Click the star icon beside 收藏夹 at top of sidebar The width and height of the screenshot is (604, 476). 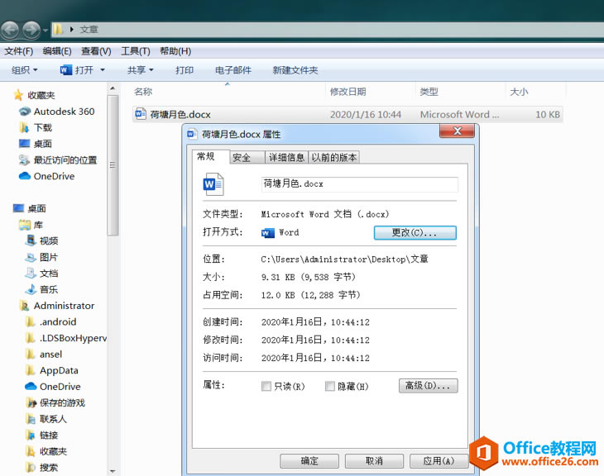18,95
